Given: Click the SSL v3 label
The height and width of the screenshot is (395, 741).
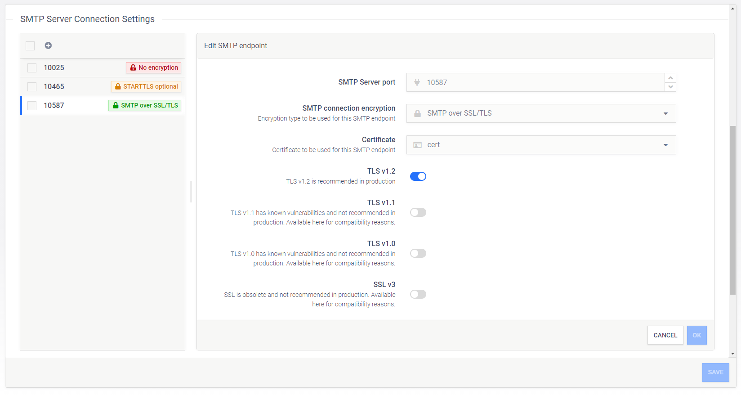Looking at the screenshot, I should click(x=384, y=285).
